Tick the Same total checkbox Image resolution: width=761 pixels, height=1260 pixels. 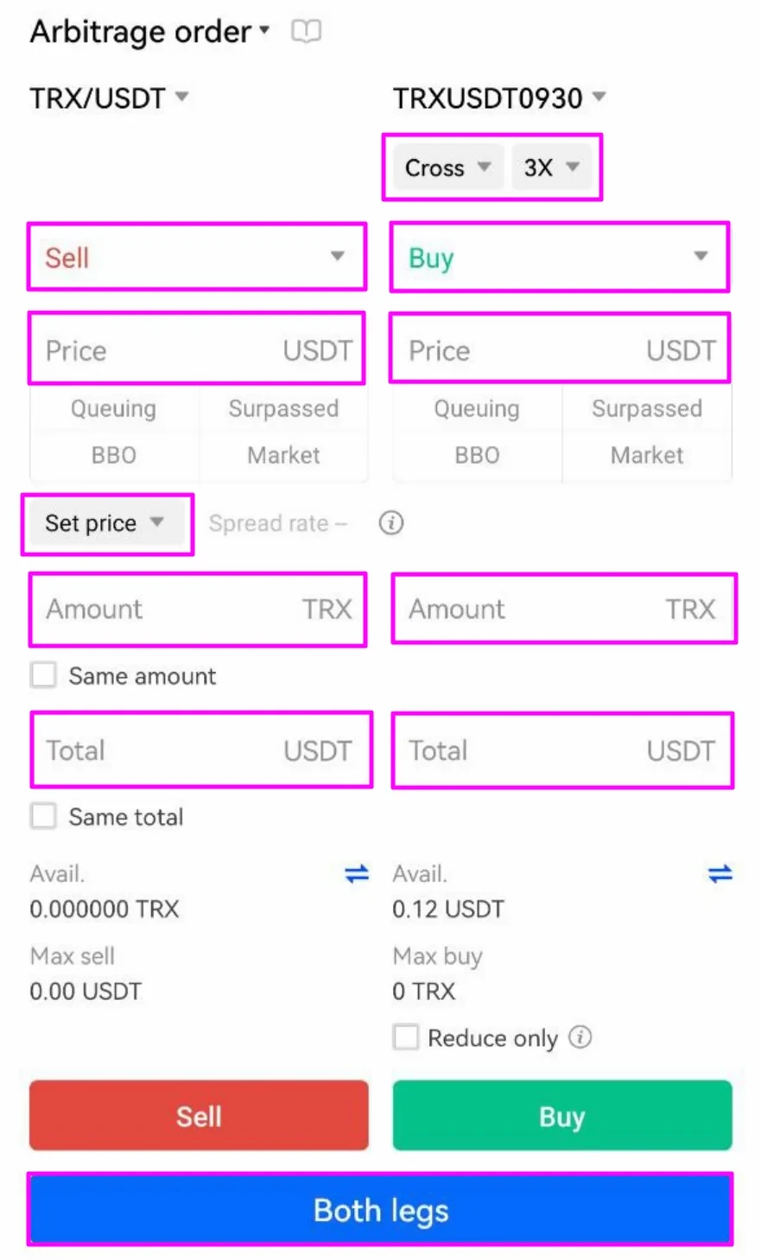click(x=43, y=816)
